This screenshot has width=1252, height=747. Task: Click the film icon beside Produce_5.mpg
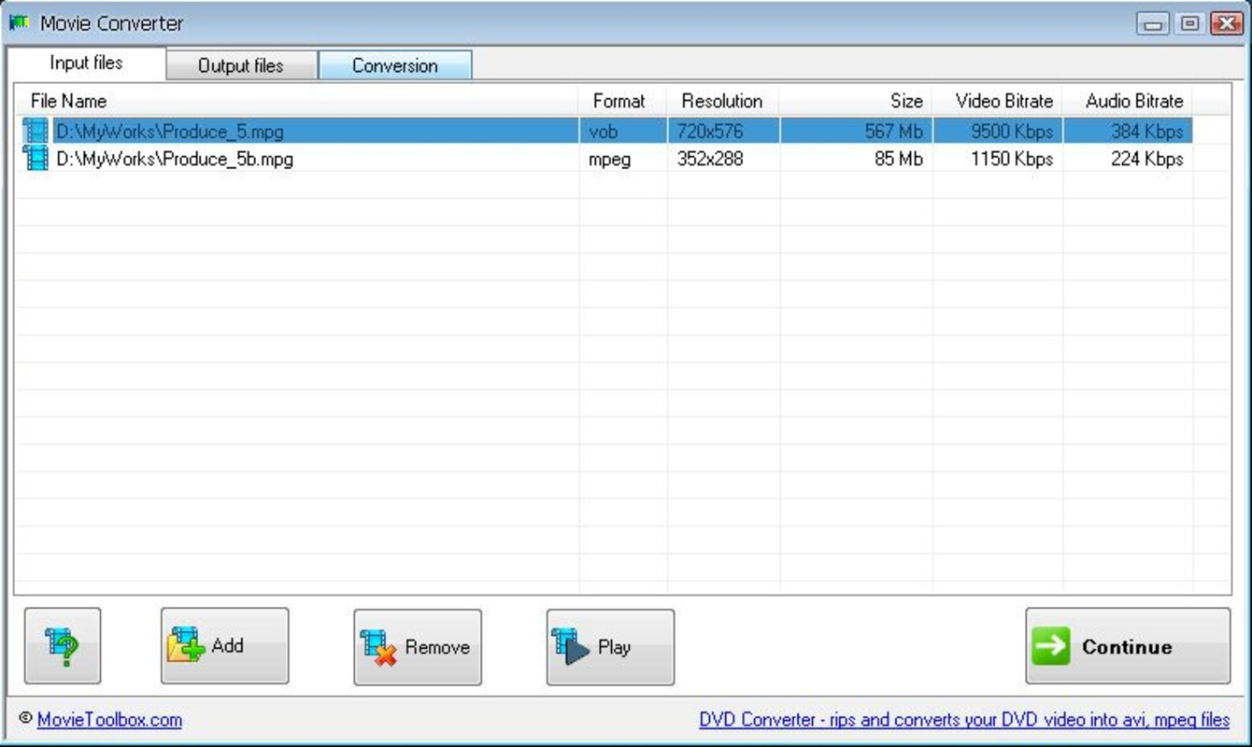(x=36, y=131)
